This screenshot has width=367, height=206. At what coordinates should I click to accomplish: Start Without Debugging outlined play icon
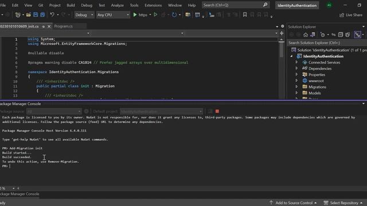(x=155, y=15)
